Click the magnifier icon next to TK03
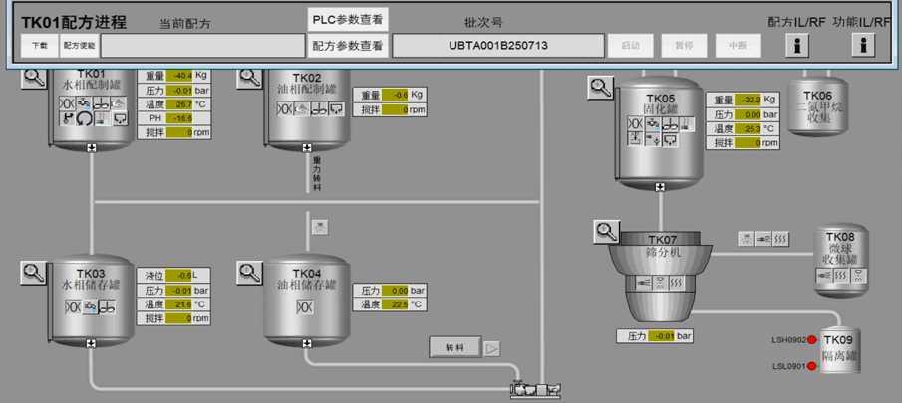This screenshot has height=403, width=902. click(x=33, y=271)
